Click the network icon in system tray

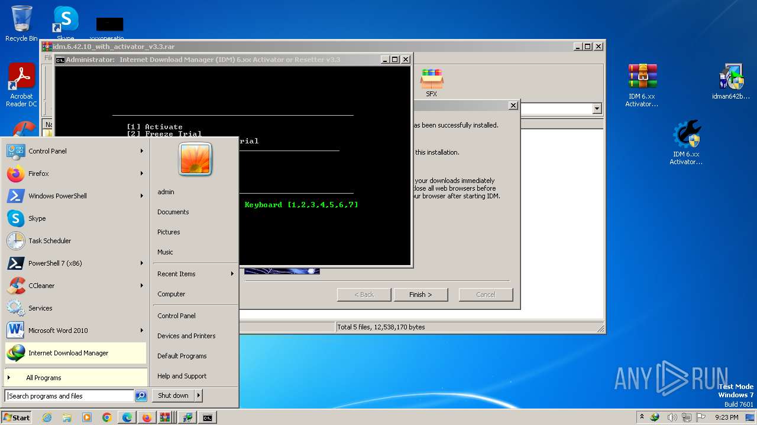tap(688, 417)
